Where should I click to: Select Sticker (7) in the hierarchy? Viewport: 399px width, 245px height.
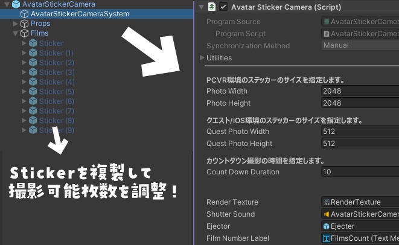pos(57,111)
